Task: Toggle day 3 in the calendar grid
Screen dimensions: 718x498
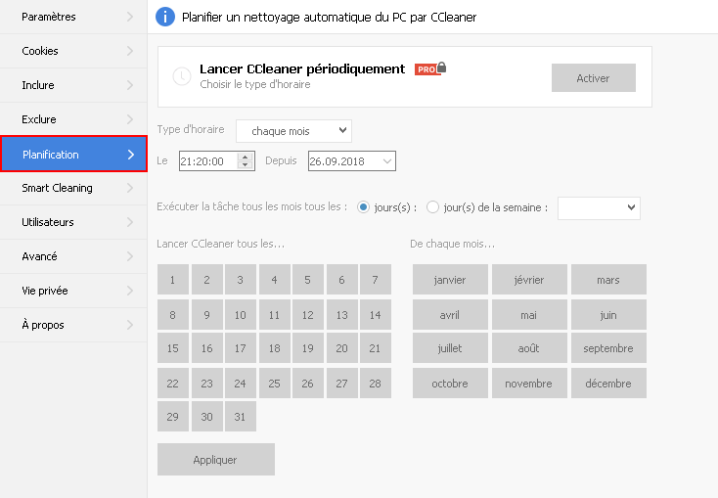Action: pos(240,280)
